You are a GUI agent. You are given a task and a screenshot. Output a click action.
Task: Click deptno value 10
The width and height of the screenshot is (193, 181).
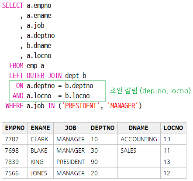click(103, 139)
